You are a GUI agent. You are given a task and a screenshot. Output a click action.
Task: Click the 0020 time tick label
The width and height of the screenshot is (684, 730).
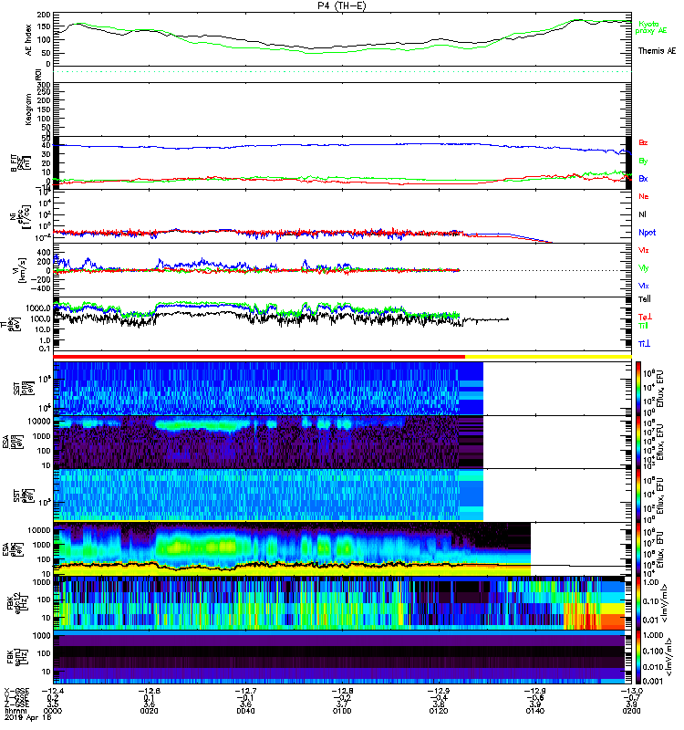pyautogui.click(x=149, y=711)
